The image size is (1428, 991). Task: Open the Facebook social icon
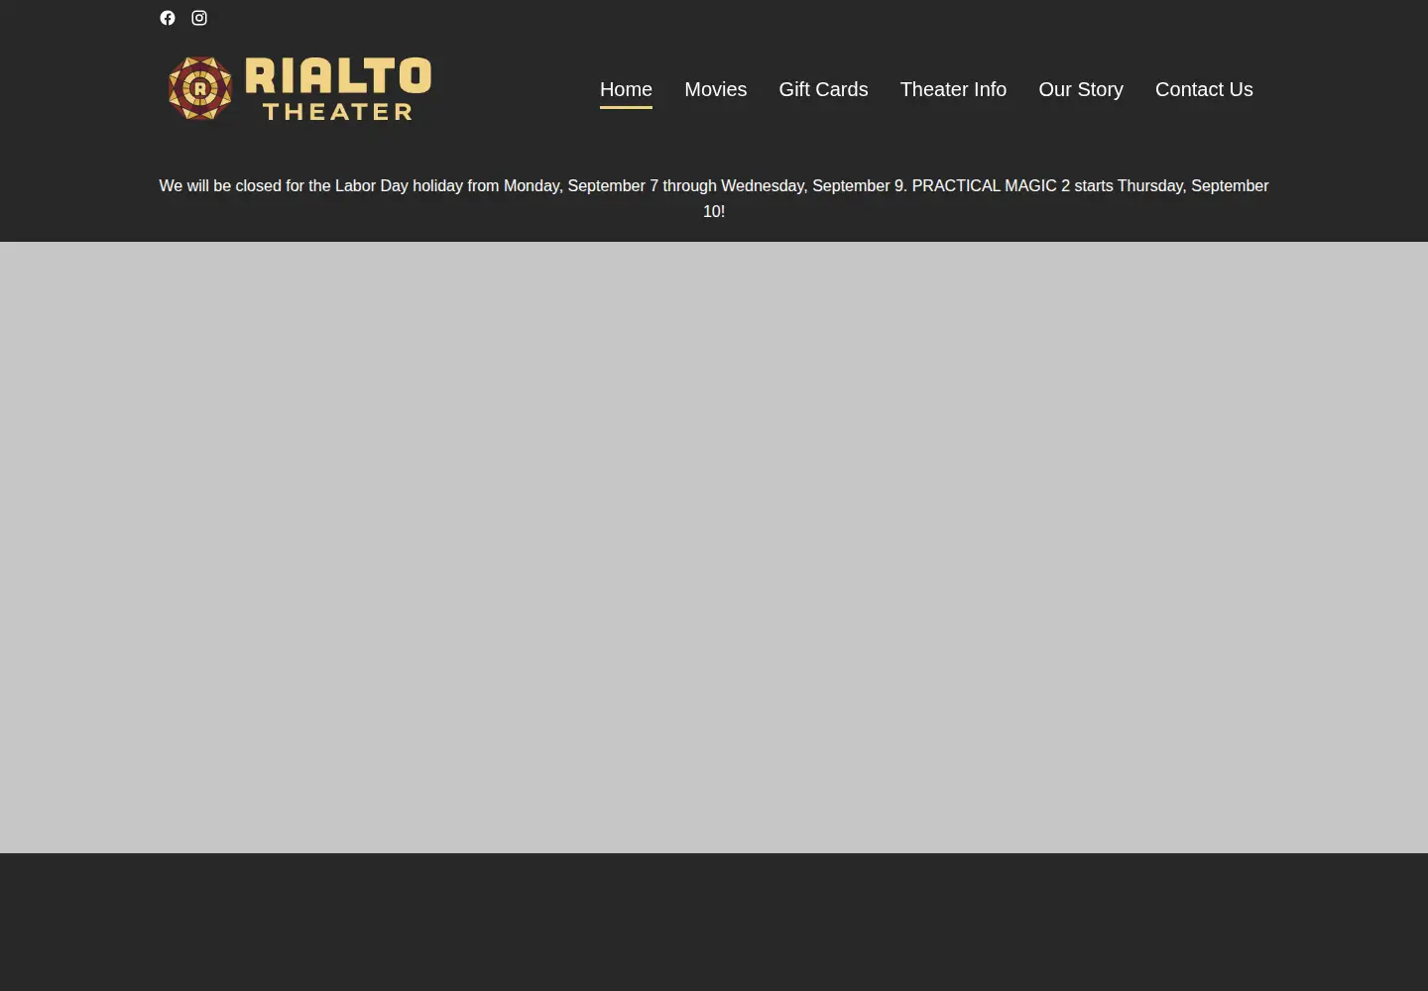point(168,18)
